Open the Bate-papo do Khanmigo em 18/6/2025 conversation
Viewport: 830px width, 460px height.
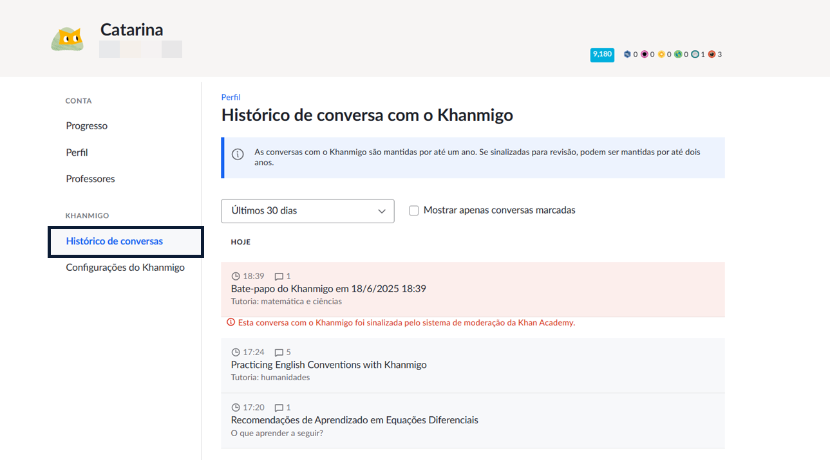click(473, 289)
